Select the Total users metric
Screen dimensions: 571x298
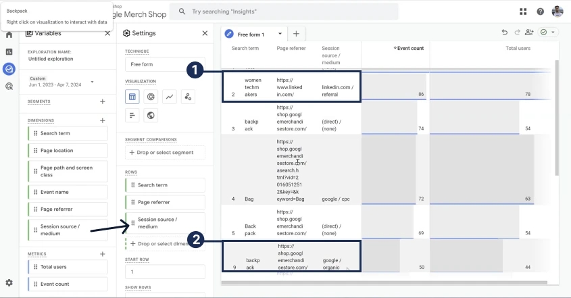tap(68, 267)
